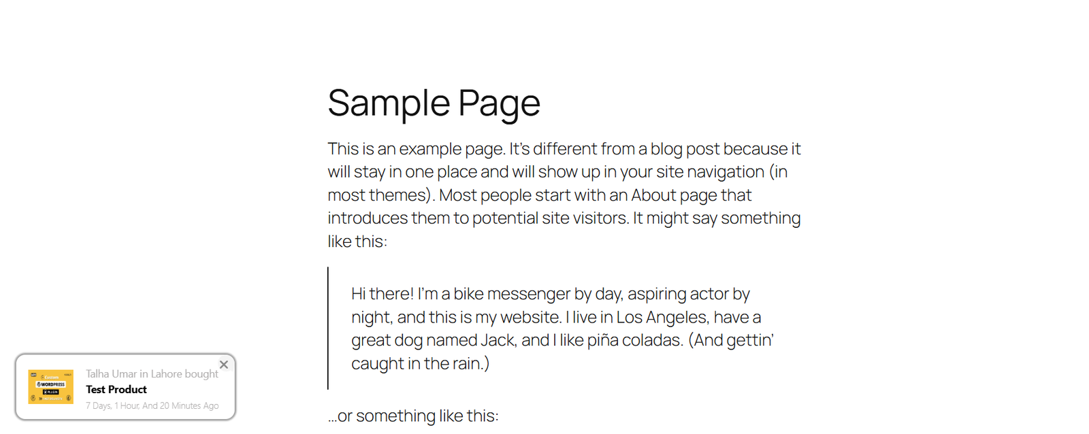Click the 'This is an example page' paragraph

tap(564, 195)
